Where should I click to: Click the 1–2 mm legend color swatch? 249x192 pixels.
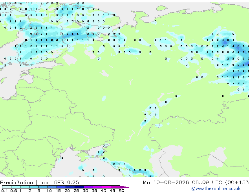[x=25, y=187]
